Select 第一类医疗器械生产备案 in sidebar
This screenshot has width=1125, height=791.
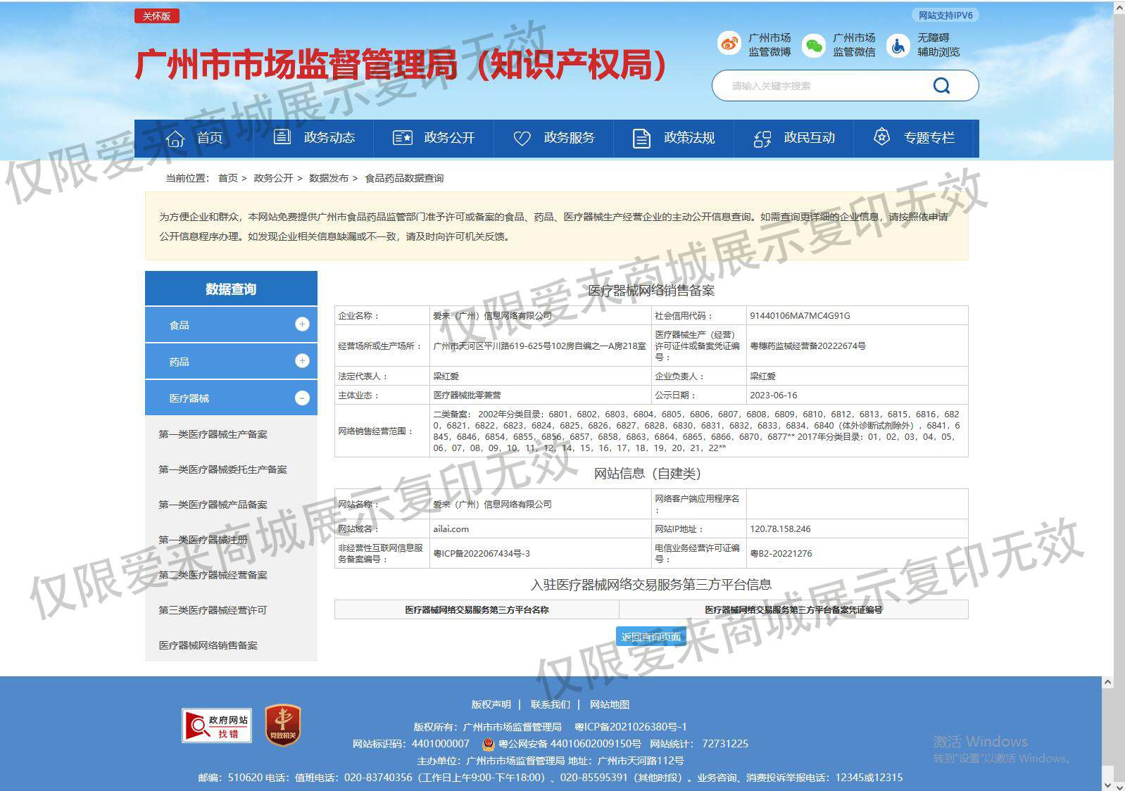[x=213, y=434]
